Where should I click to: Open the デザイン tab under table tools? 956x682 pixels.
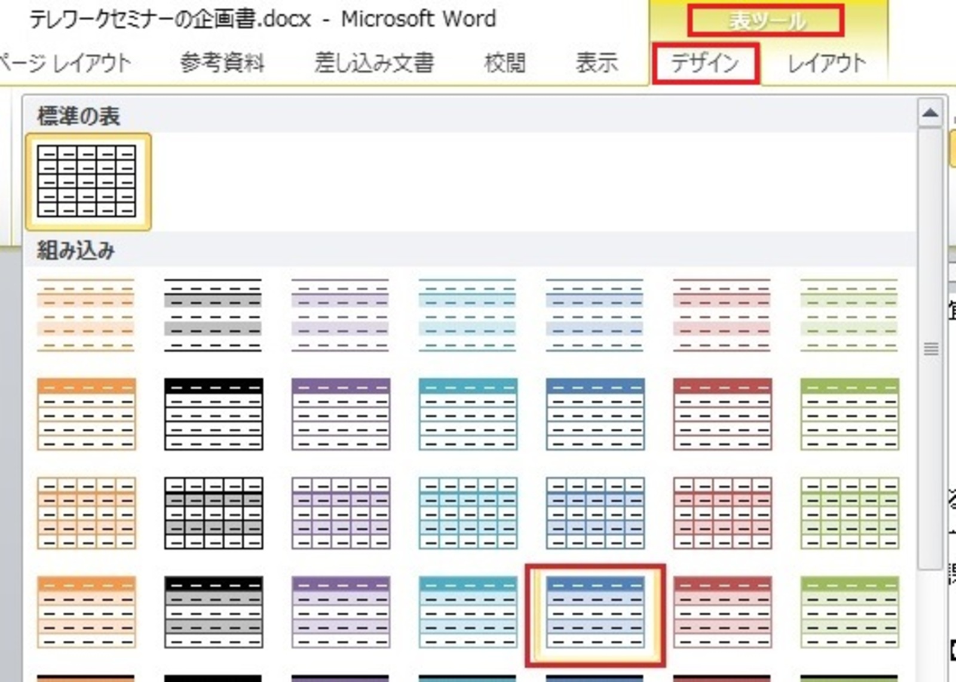pyautogui.click(x=706, y=63)
